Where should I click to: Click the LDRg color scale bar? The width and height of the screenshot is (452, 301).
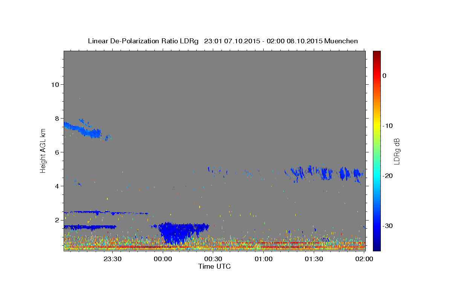coord(377,151)
